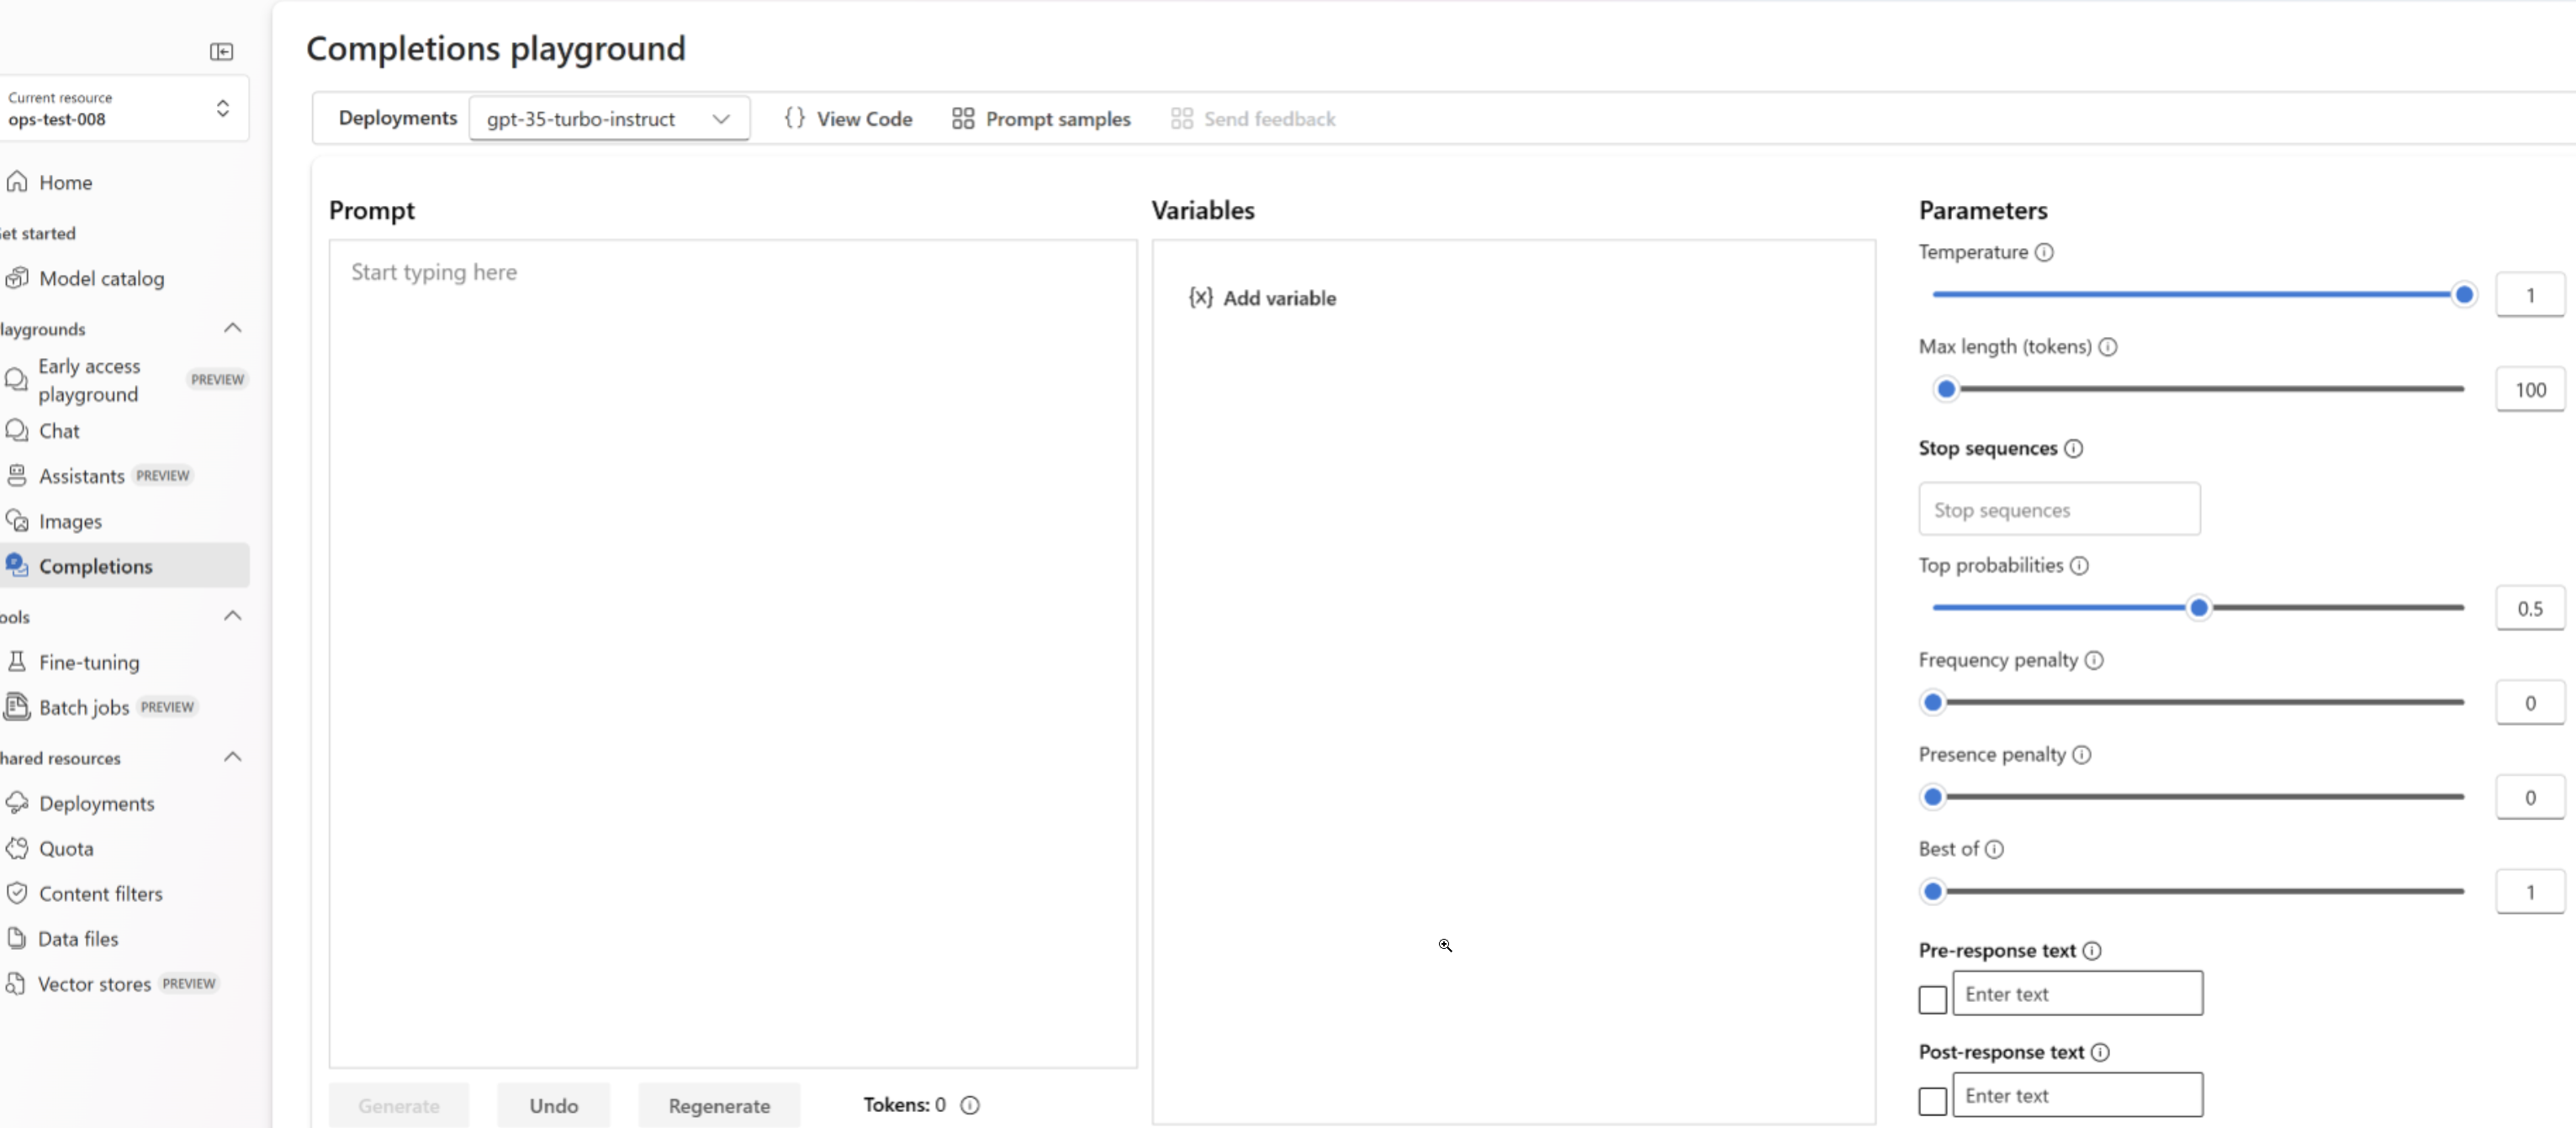Collapse the Playgrounds section
This screenshot has width=2576, height=1128.
(x=233, y=327)
